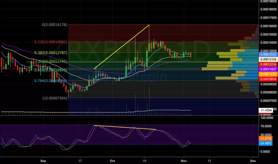
Task: Select the 0.764(0.00009398) Fibonacci label
Action: (x=51, y=81)
